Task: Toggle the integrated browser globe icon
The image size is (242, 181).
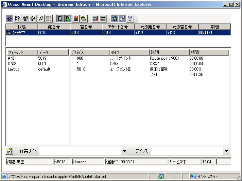Action: pyautogui.click(x=115, y=18)
